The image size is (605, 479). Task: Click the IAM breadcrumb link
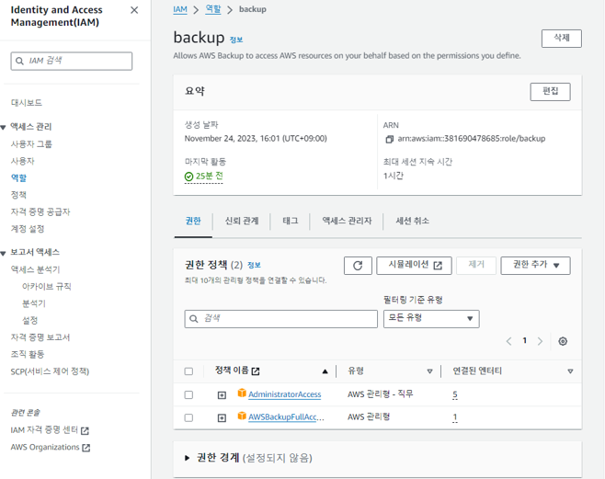(180, 9)
